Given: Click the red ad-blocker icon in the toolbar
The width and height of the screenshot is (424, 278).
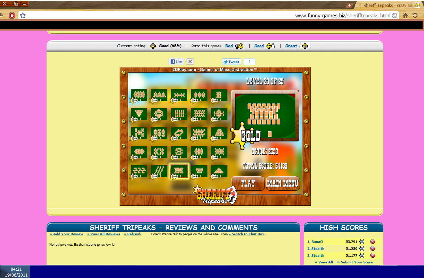Looking at the screenshot, I should pos(12,15).
